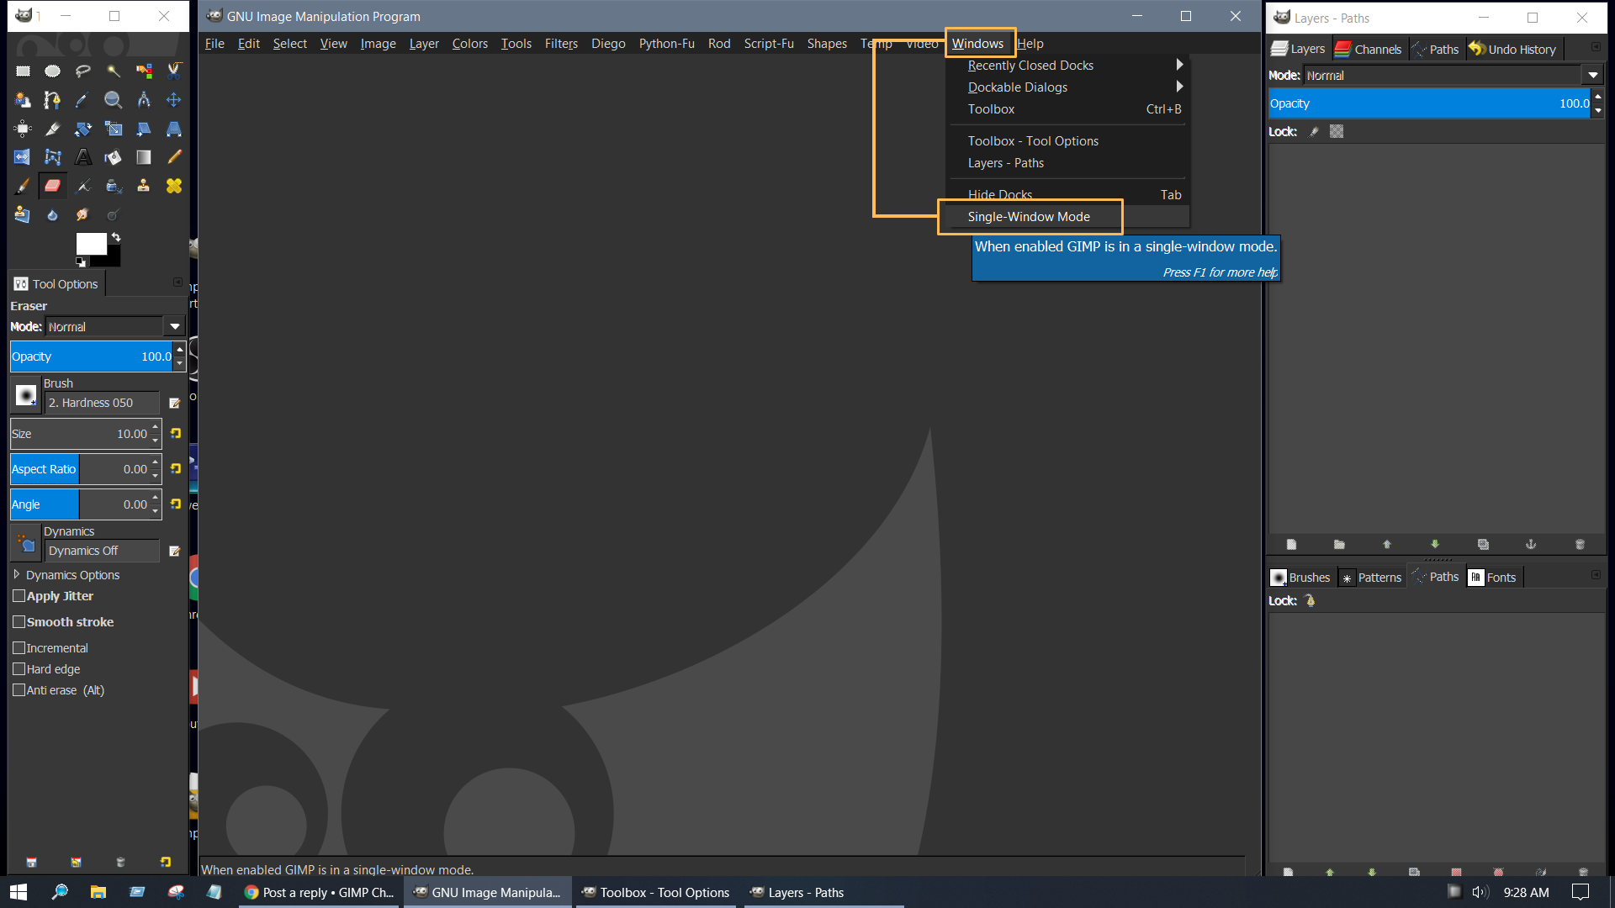This screenshot has height=908, width=1615.
Task: Choose the Scale tool
Action: tap(114, 129)
